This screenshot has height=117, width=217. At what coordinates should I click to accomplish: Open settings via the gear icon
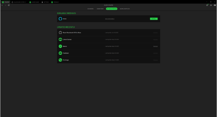211,5
